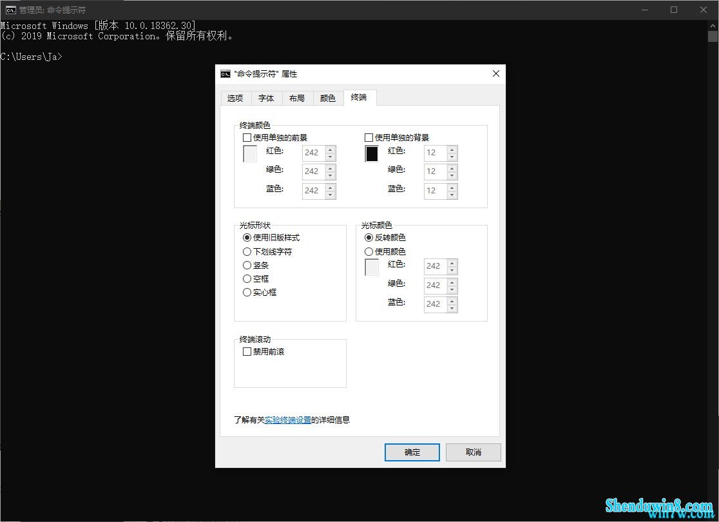This screenshot has height=522, width=719.
Task: Choose 空框 cursor shape
Action: 247,279
